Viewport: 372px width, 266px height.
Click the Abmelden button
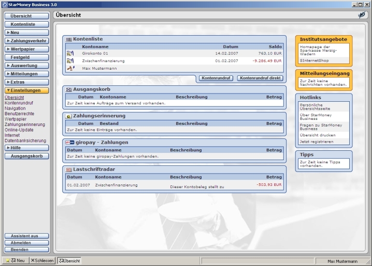click(x=27, y=243)
